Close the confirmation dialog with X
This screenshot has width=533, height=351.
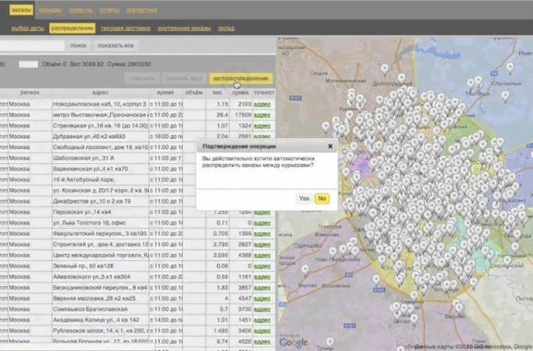coord(330,146)
